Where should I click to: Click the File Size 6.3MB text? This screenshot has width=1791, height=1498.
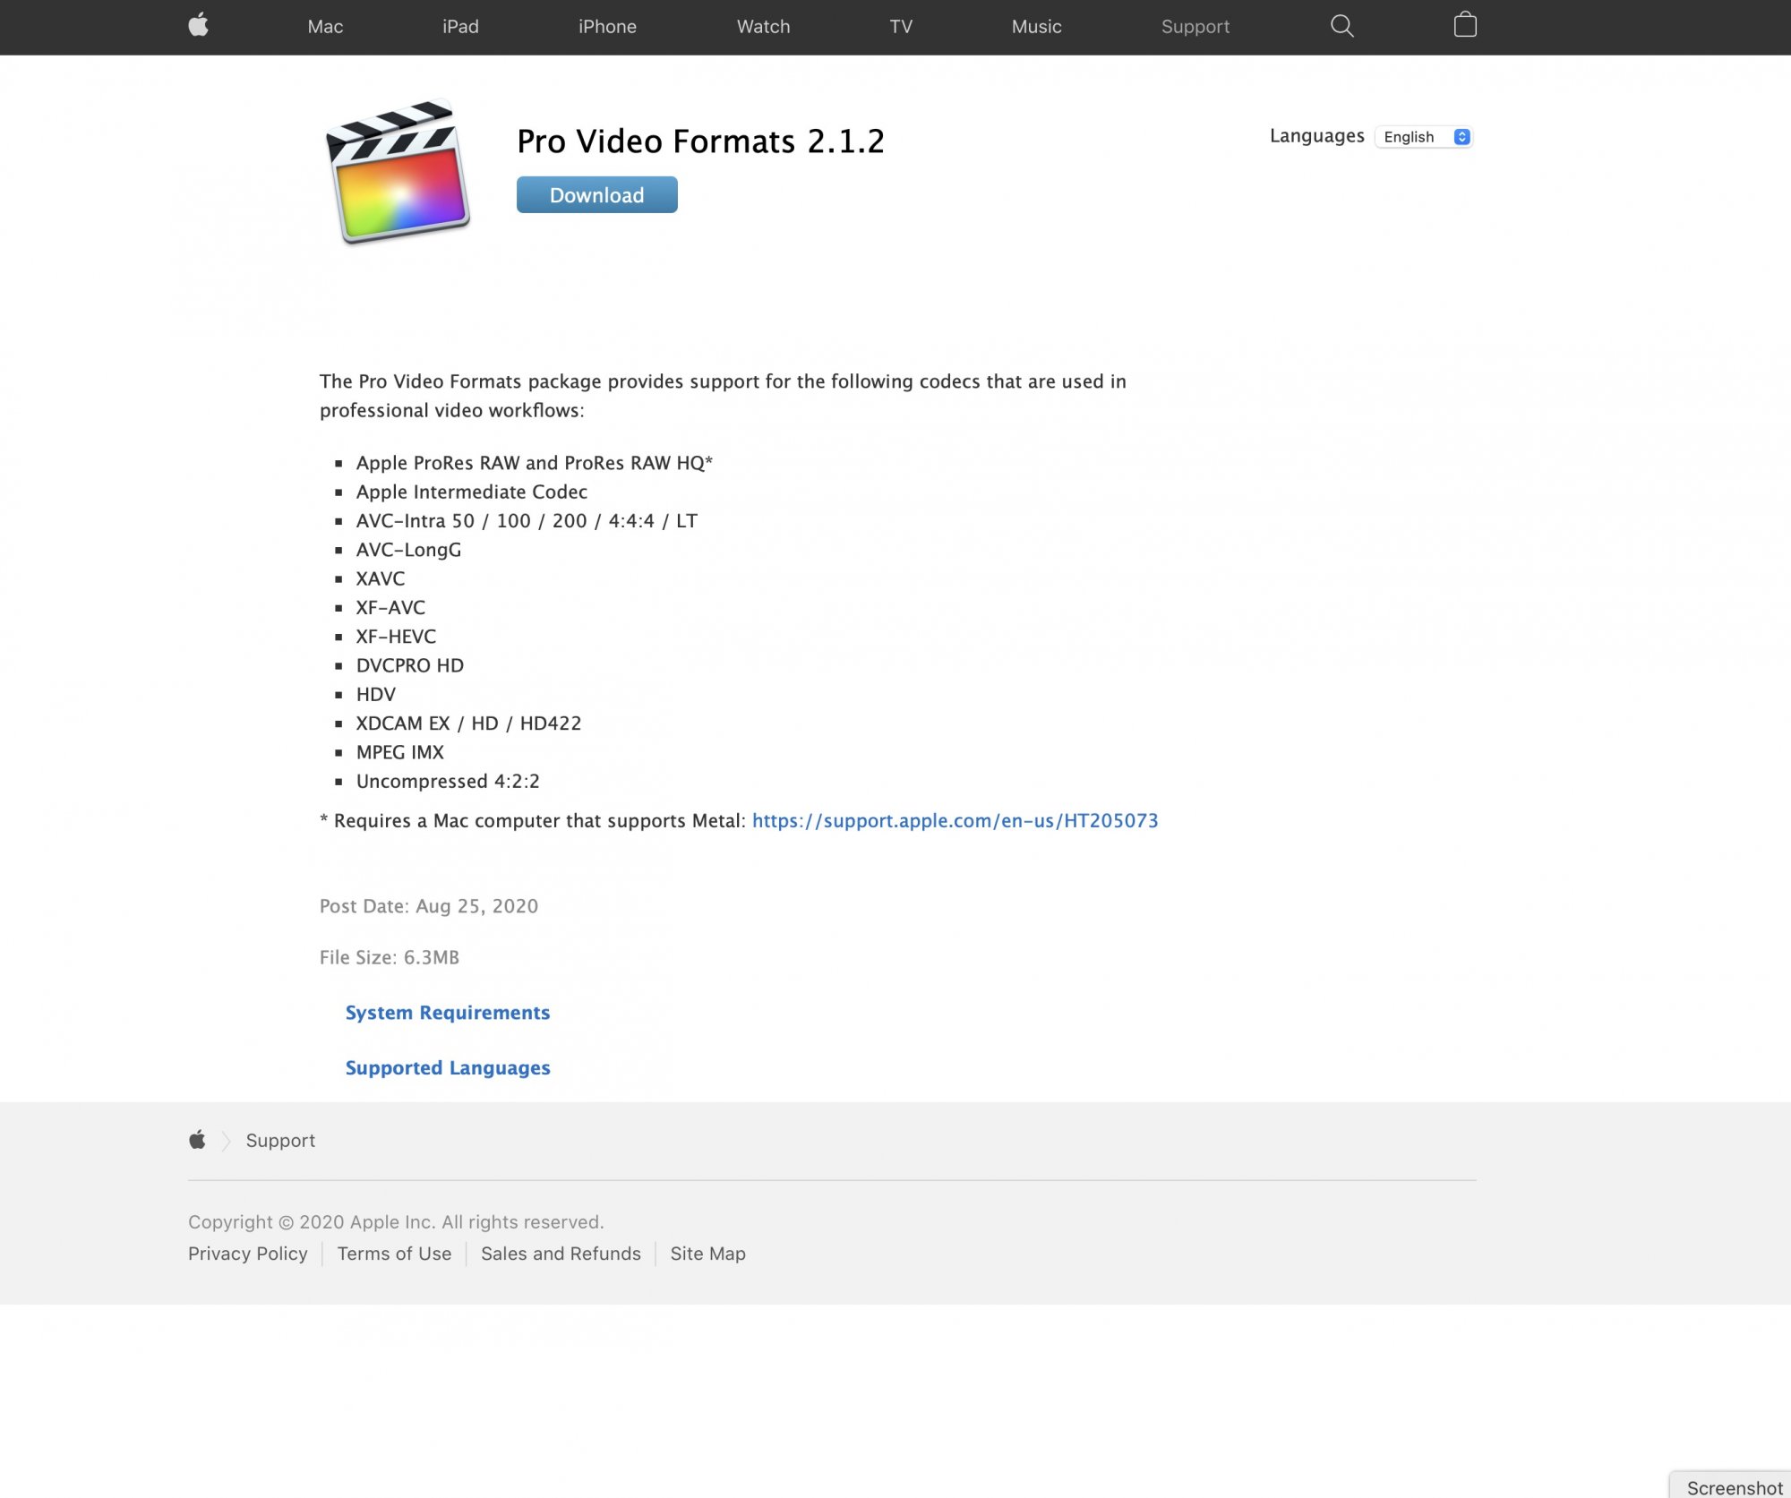point(390,957)
